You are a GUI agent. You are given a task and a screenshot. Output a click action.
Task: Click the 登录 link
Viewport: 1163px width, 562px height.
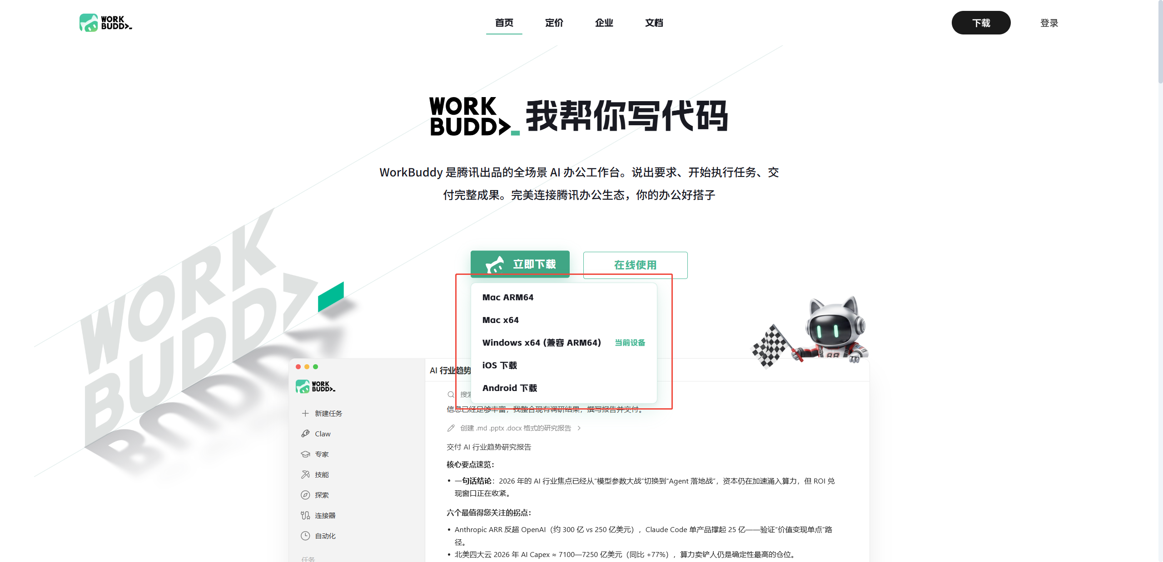click(x=1049, y=23)
